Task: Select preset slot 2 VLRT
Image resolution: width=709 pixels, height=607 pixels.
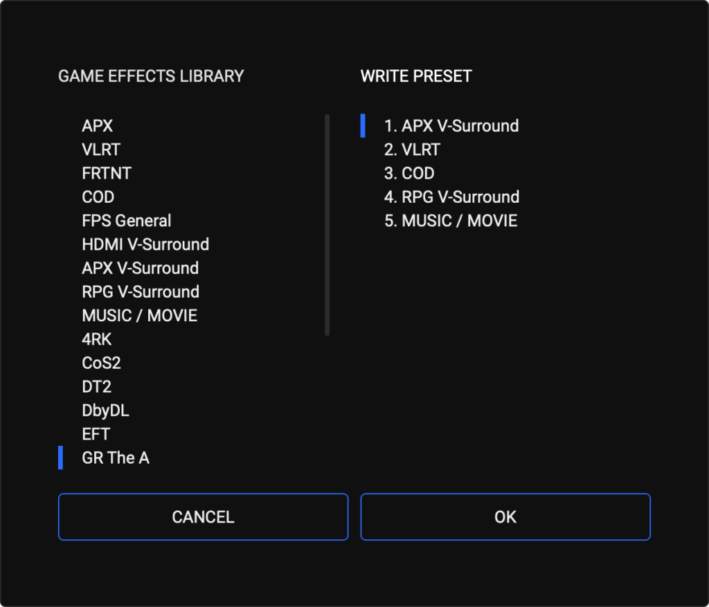Action: 412,150
